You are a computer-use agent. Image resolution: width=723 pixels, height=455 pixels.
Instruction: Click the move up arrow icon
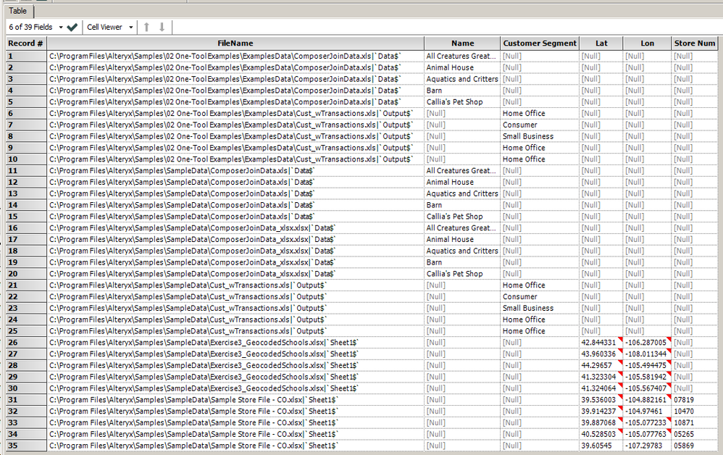coord(146,28)
